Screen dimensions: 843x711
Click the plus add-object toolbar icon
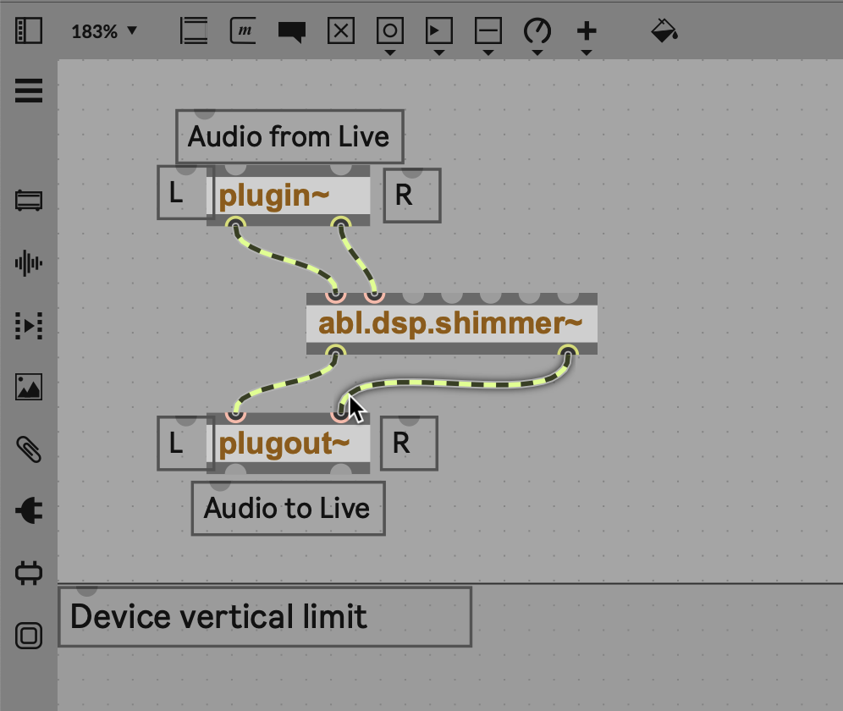click(587, 31)
